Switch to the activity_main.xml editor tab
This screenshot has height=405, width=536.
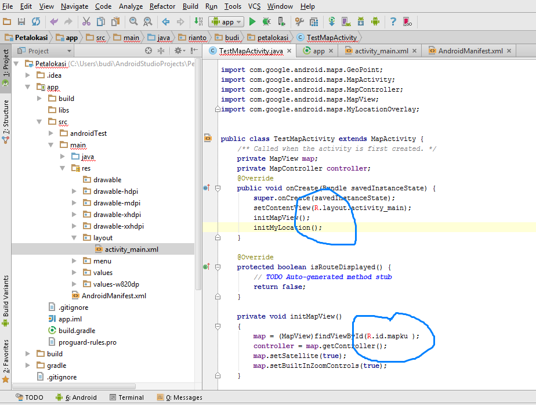point(381,51)
